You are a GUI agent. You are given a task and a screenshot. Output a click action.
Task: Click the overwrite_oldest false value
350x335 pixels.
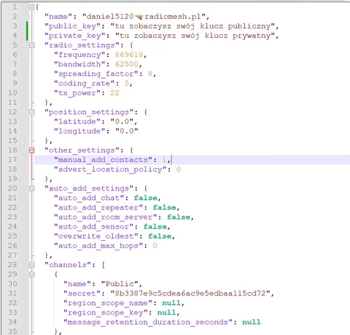[160, 236]
